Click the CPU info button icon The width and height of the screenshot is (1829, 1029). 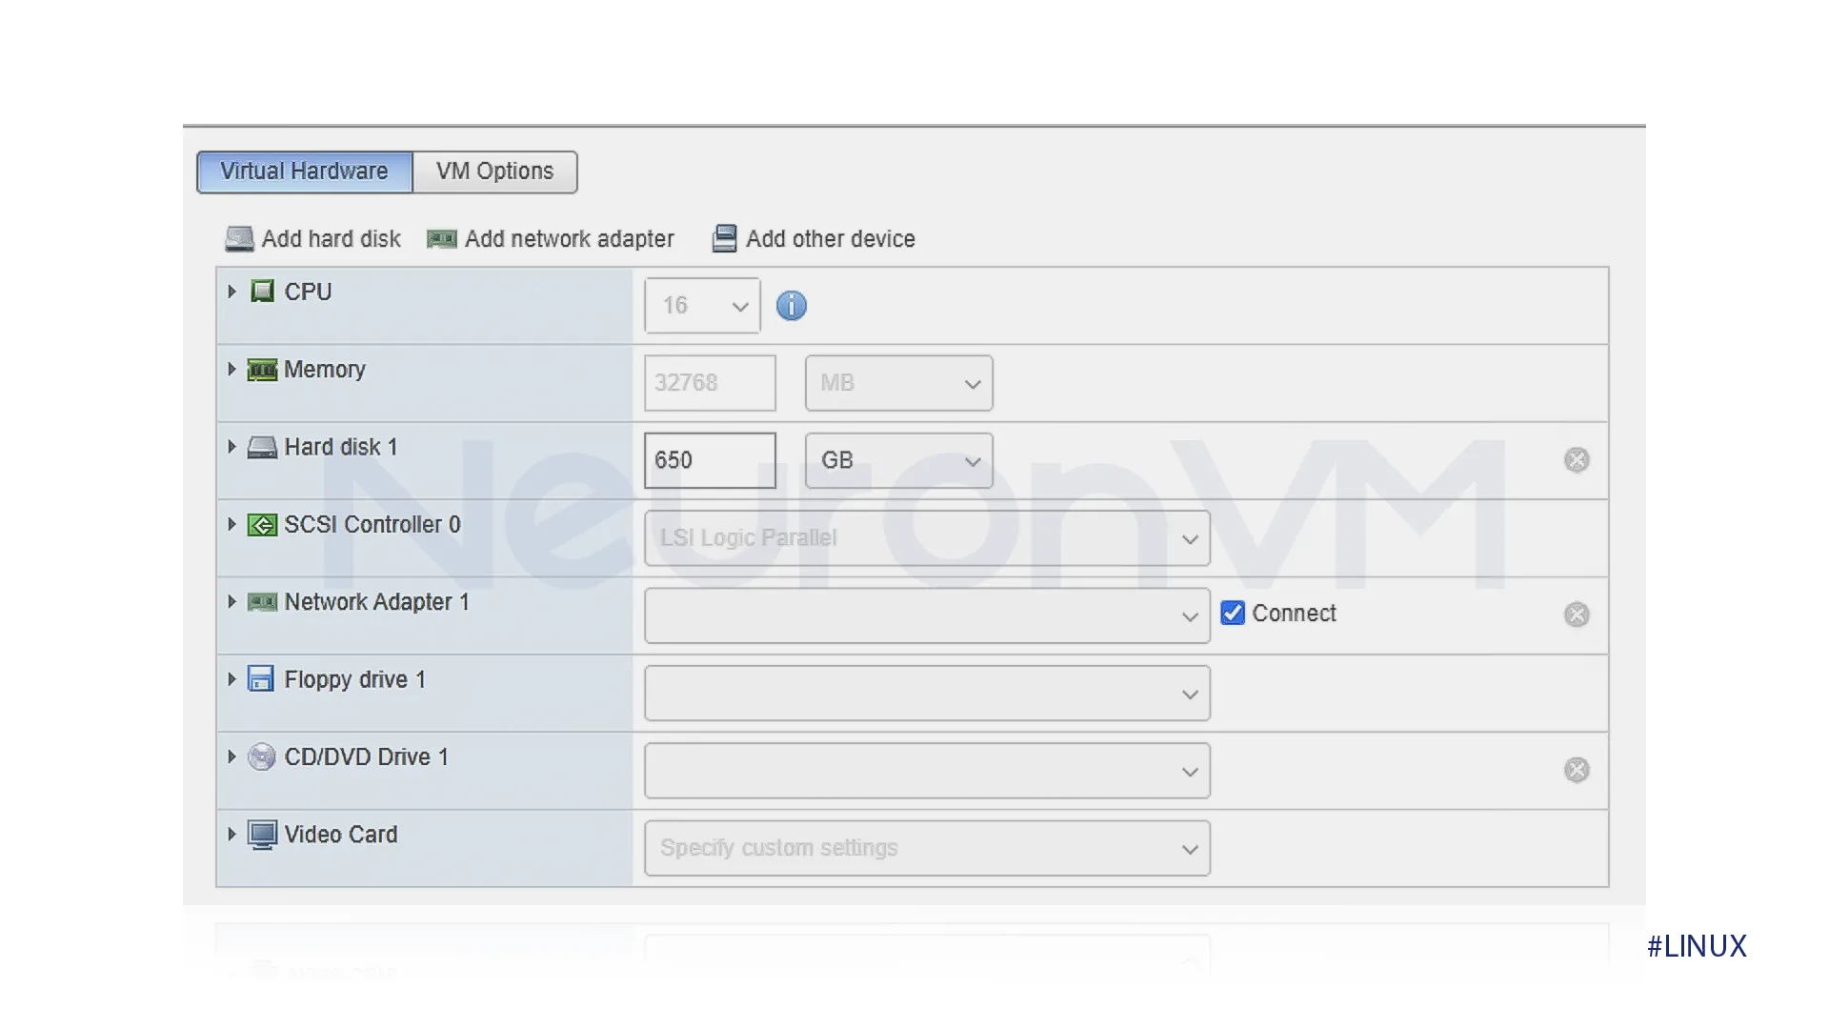pos(792,305)
